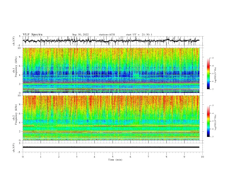Click the ch.1 Frequency (kHz) axis label

pos(16,67)
